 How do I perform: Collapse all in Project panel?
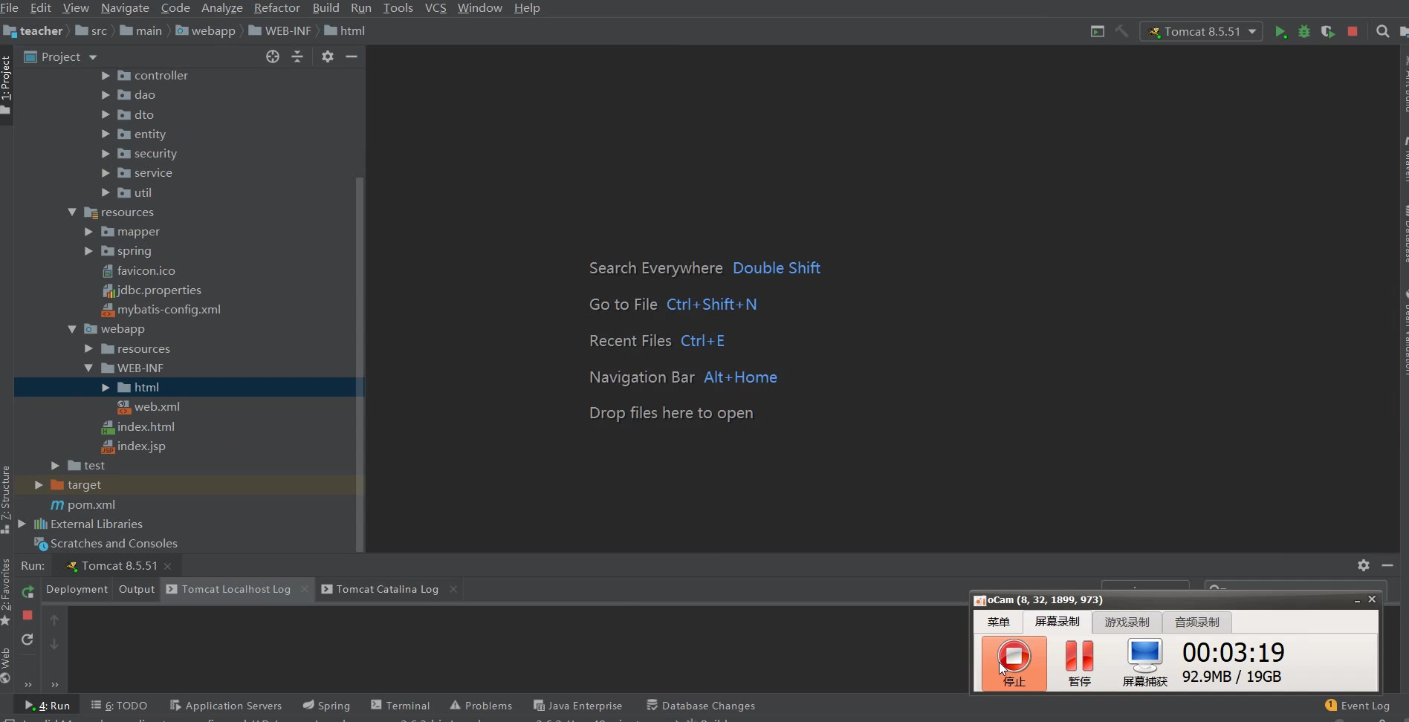pos(297,57)
